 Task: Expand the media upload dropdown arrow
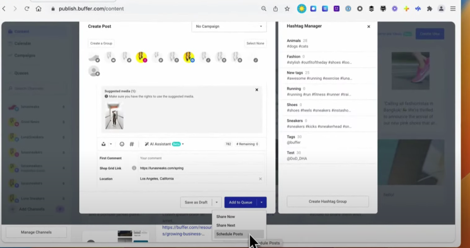pos(111,144)
